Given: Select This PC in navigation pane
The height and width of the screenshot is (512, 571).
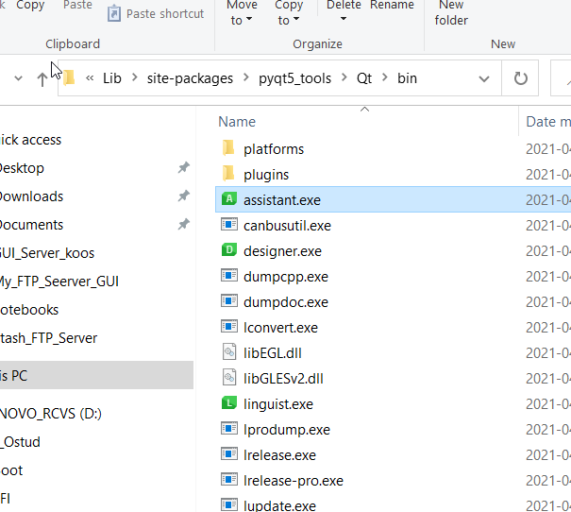Looking at the screenshot, I should click(96, 375).
